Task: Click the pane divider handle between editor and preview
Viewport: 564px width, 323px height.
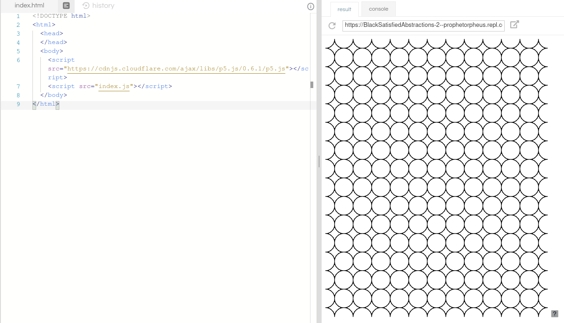Action: [x=319, y=161]
